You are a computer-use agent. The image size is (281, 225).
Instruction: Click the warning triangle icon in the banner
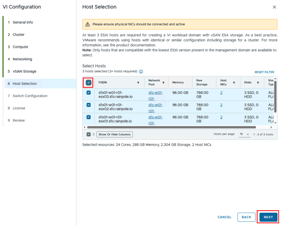point(88,24)
